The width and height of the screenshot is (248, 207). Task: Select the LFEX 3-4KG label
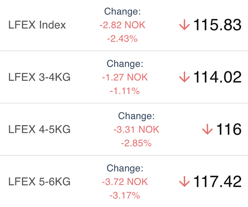click(x=39, y=77)
